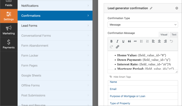Open the Offline Forms settings
182x106 pixels.
(55, 85)
